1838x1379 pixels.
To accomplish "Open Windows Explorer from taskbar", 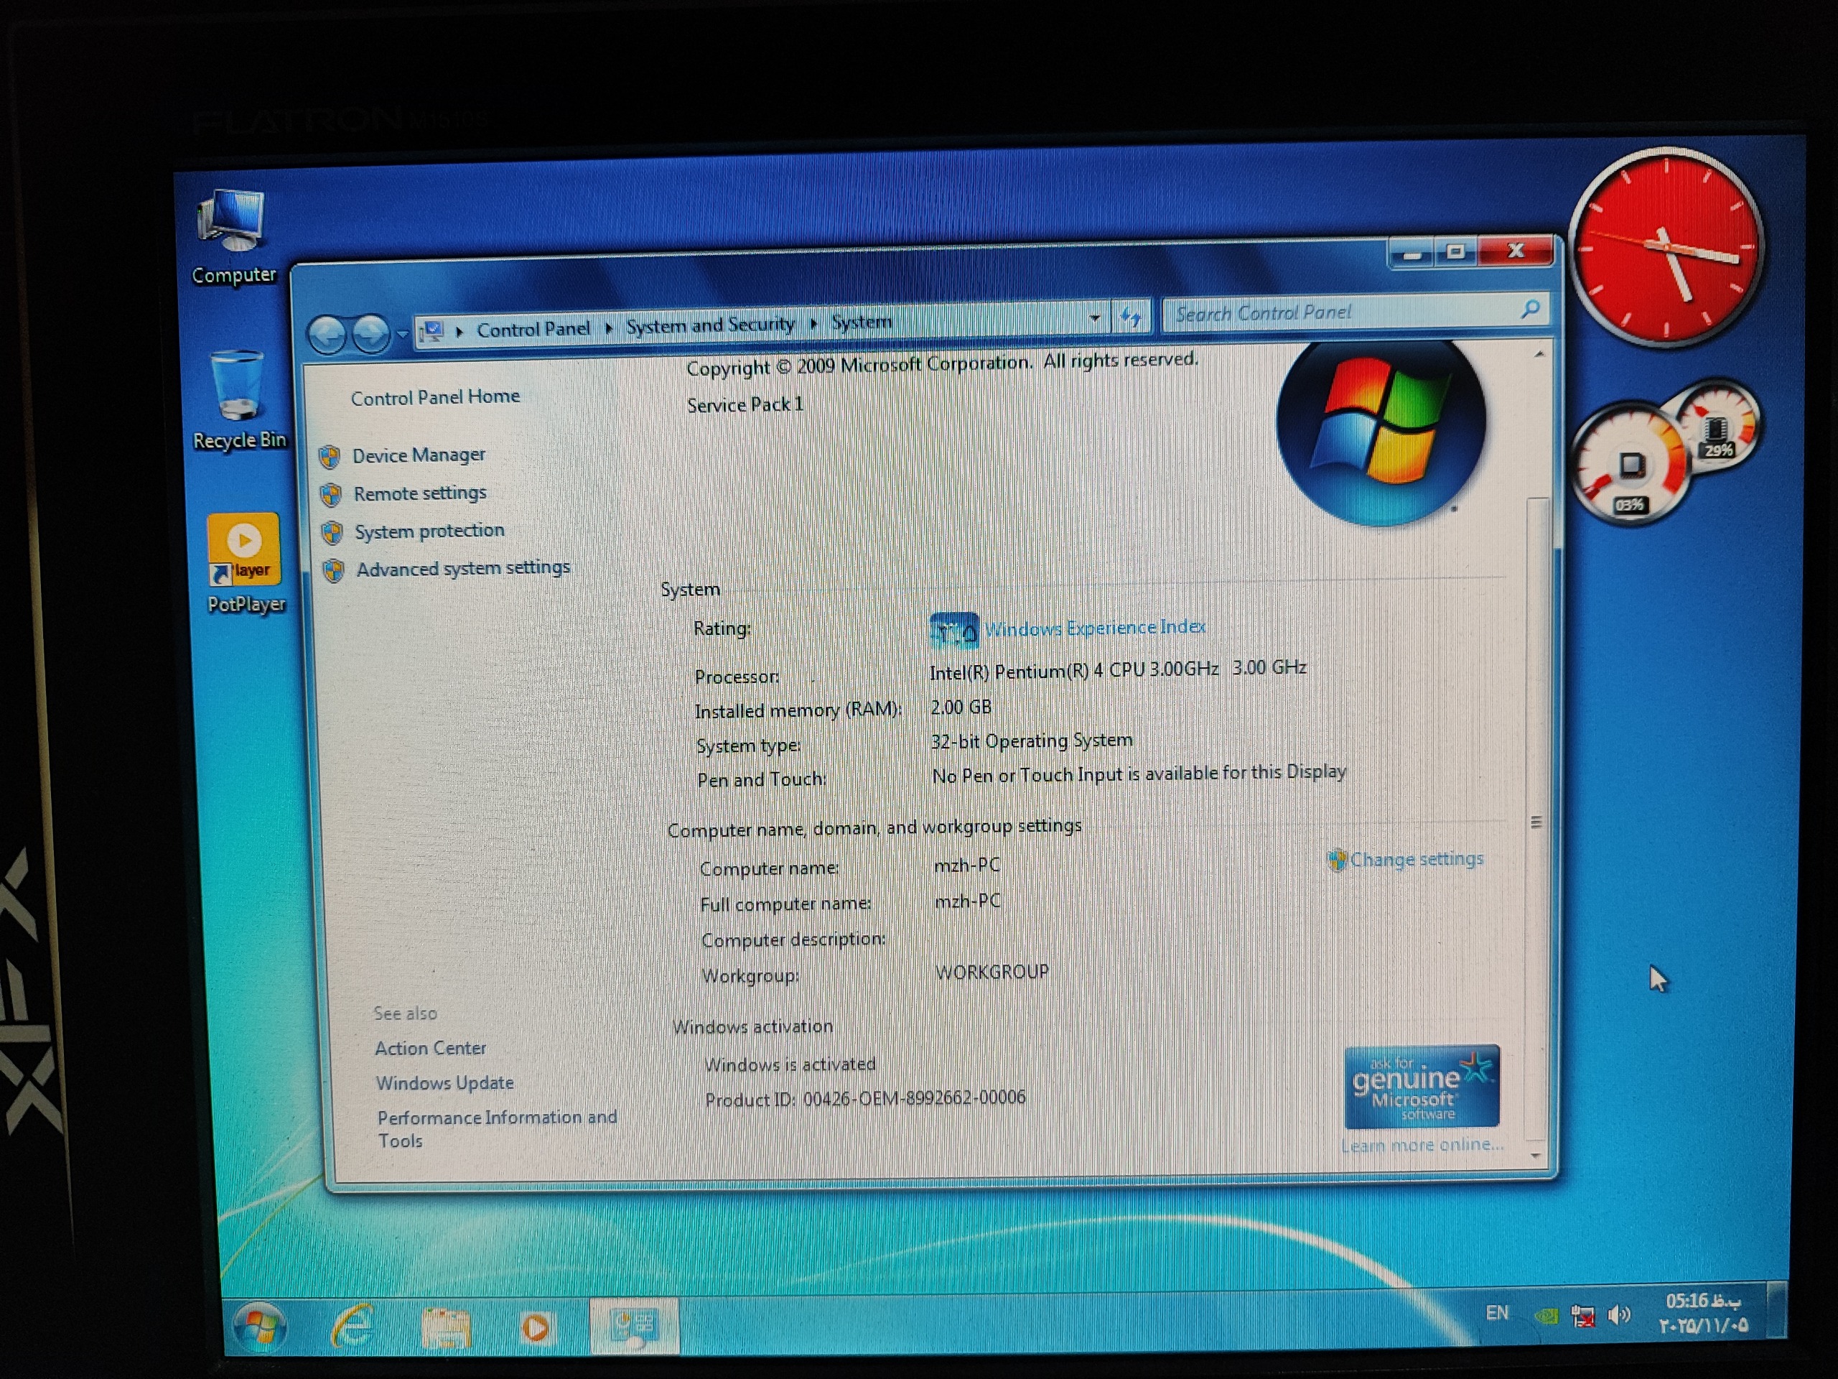I will tap(446, 1326).
